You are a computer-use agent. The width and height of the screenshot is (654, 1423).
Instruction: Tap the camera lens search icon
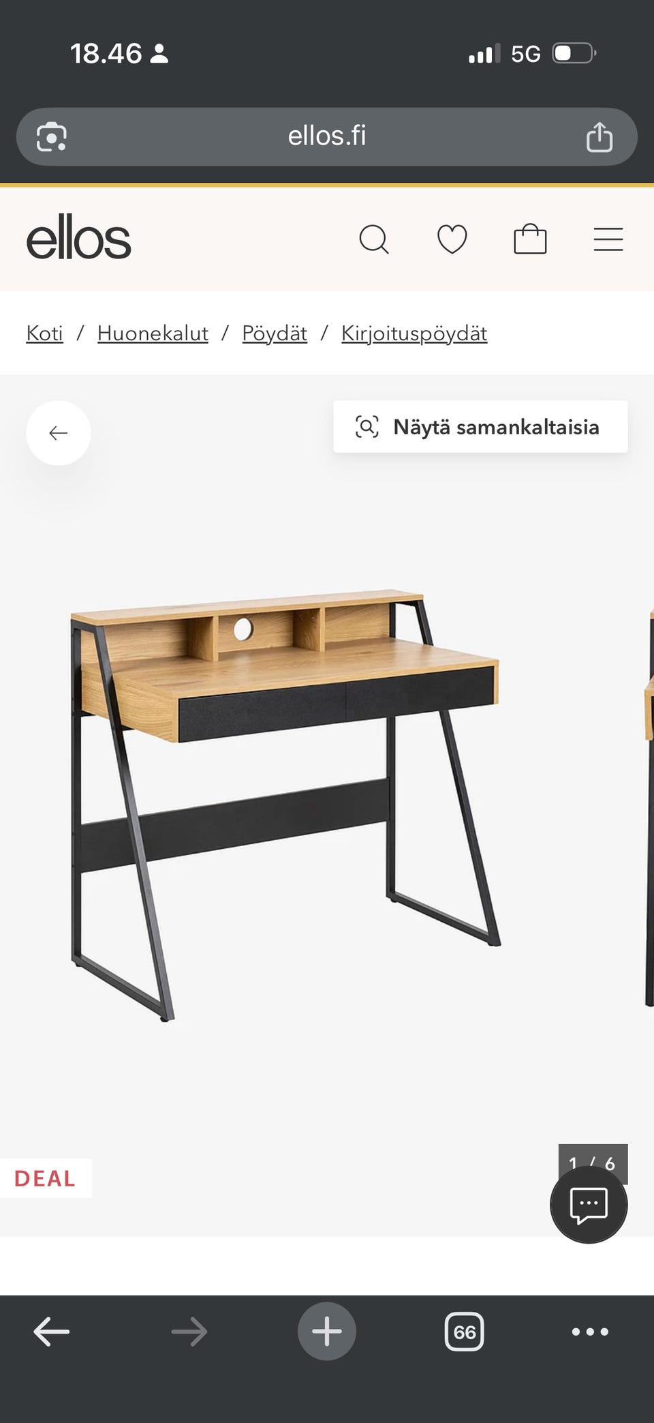pyautogui.click(x=52, y=136)
